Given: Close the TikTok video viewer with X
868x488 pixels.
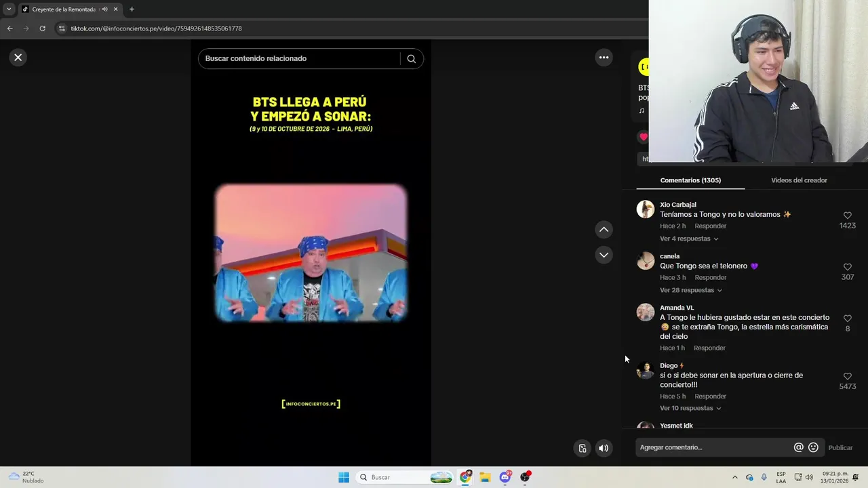Looking at the screenshot, I should coord(18,58).
